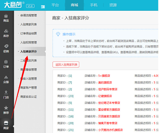Screen dimensions: 159x133
Task: Click merchant ID [7]
Action: click(70, 83)
